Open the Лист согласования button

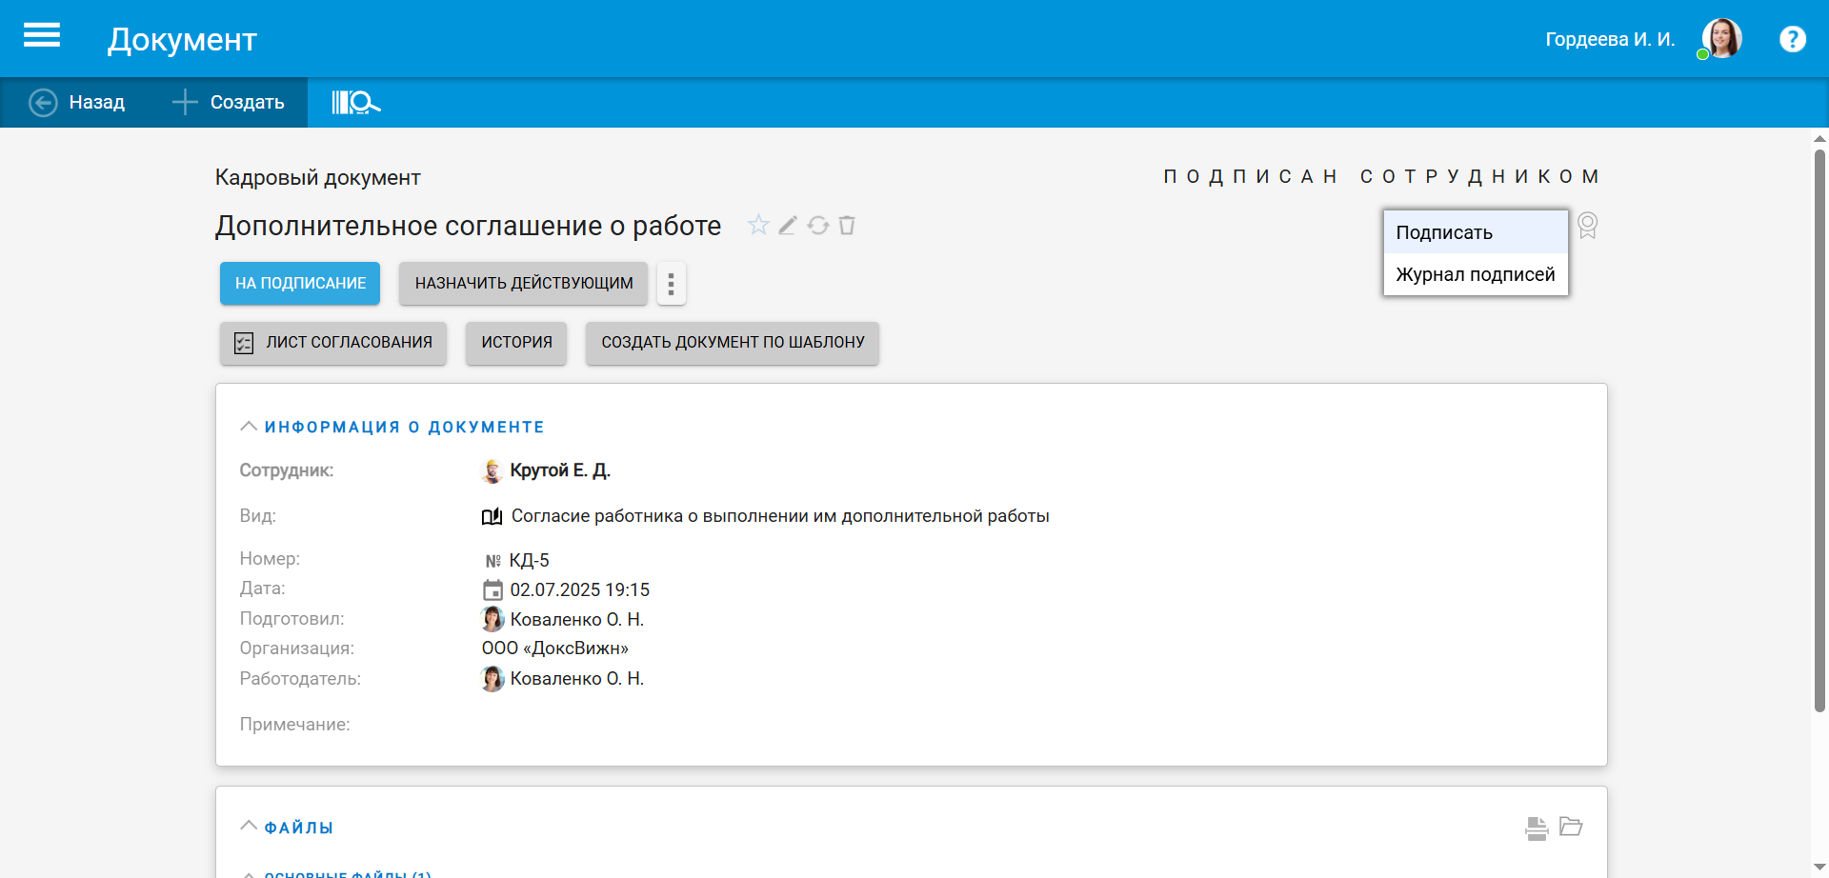point(333,343)
